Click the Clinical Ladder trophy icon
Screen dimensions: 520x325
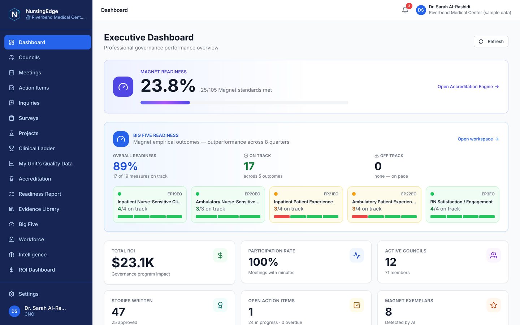point(12,148)
